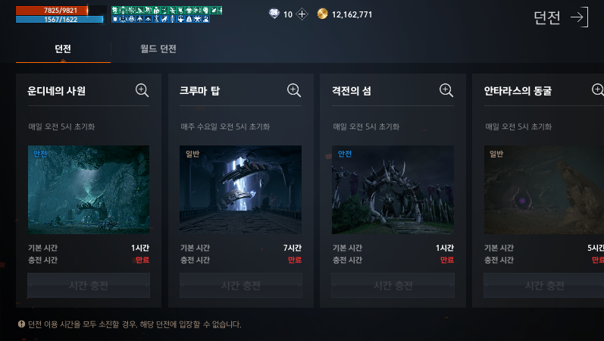Click the plus icon to add diamonds
The image size is (604, 341).
(x=302, y=14)
